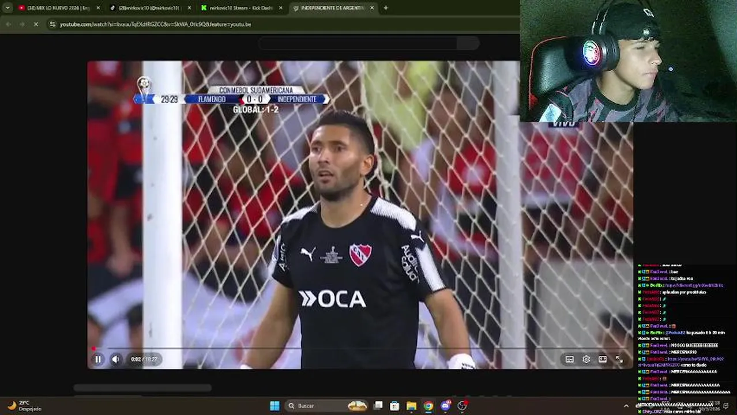This screenshot has width=737, height=415.
Task: Expand the tab search dropdown arrow
Action: coord(7,8)
